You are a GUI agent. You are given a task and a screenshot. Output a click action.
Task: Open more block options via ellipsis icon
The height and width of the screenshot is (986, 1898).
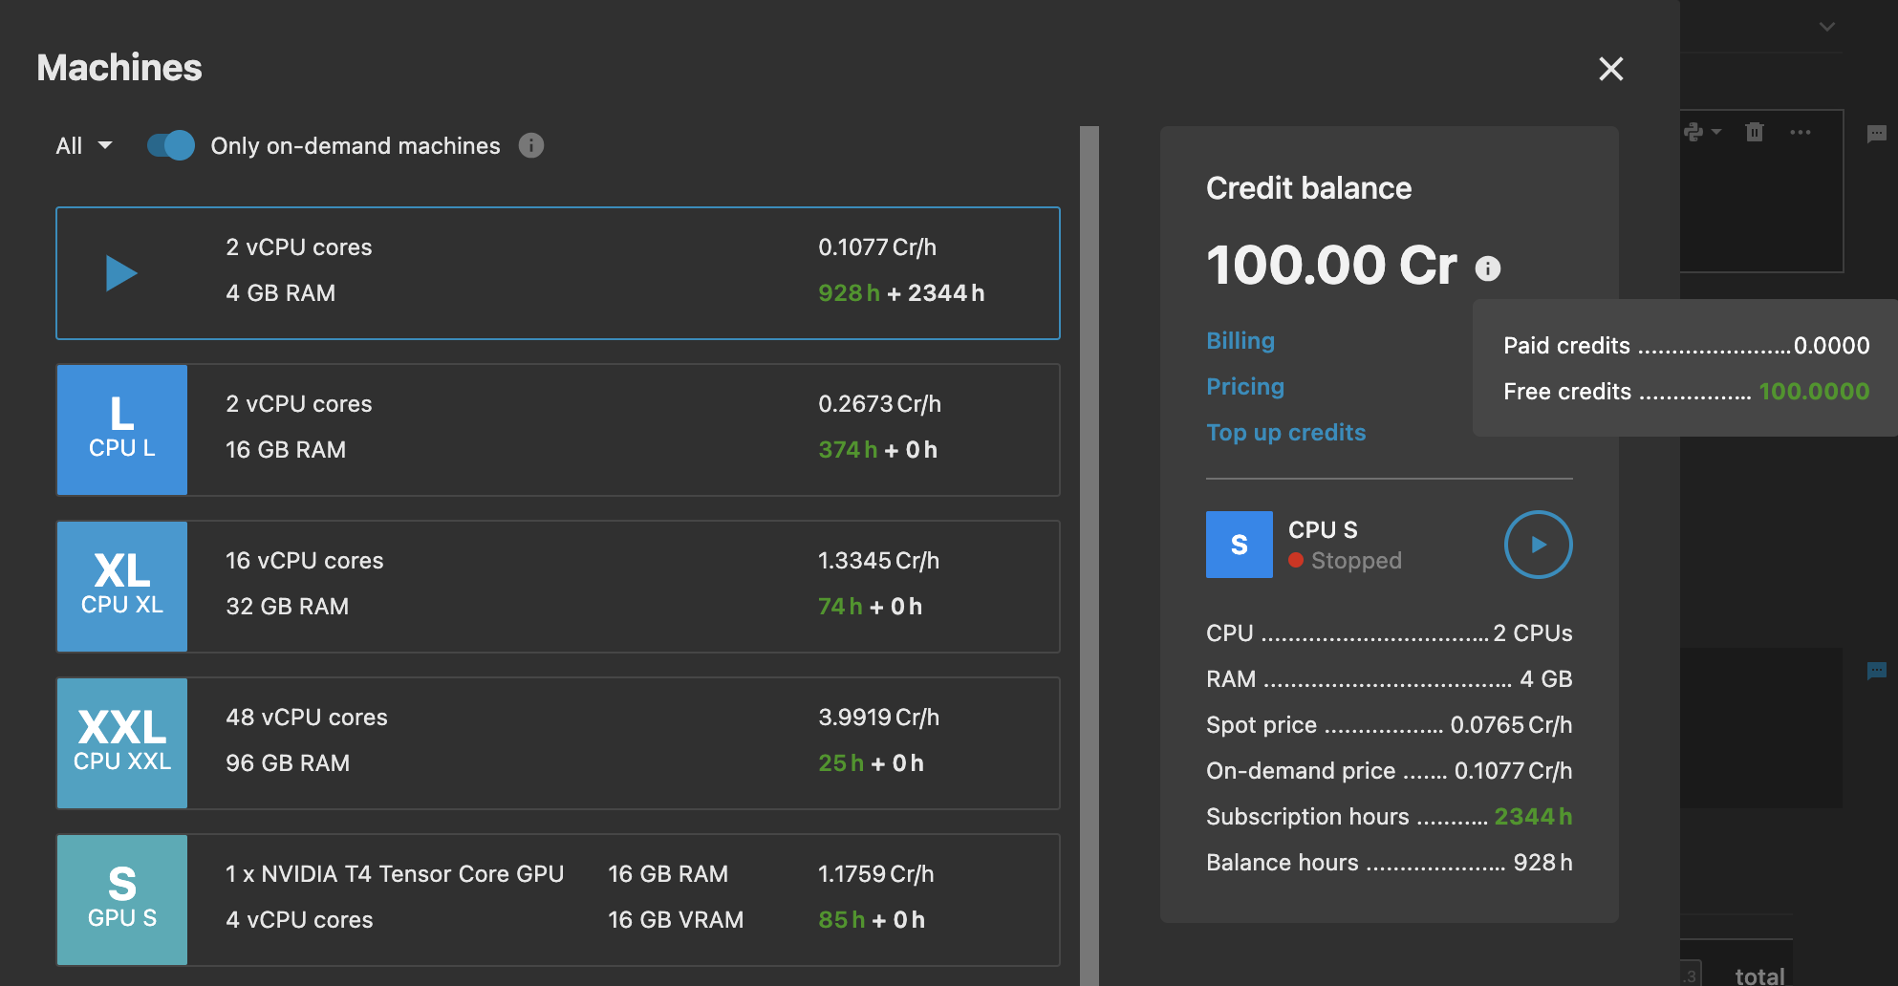(x=1801, y=133)
